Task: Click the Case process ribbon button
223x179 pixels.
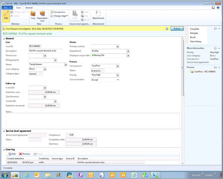Action: 59,12
